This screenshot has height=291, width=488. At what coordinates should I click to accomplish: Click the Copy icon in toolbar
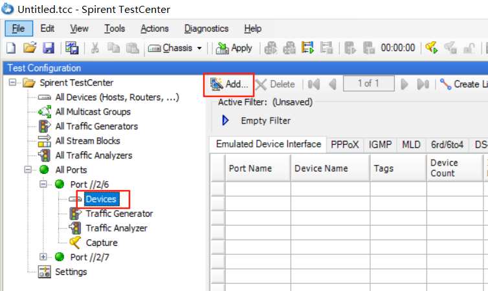tap(114, 48)
